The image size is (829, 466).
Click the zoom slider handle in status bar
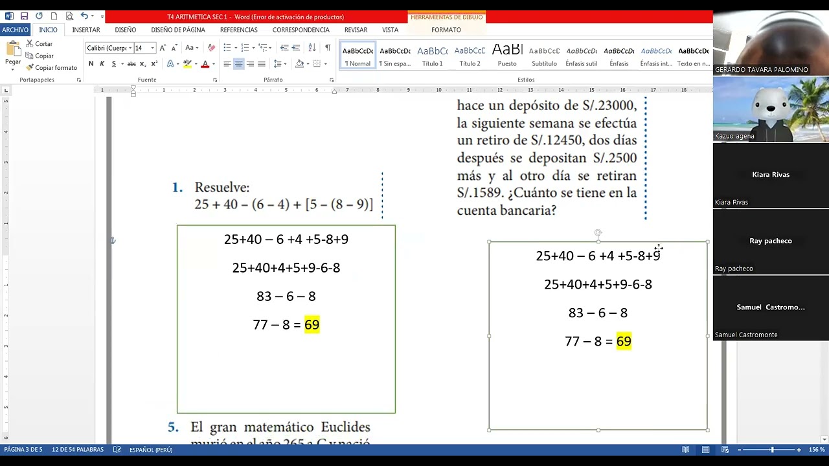(x=771, y=450)
